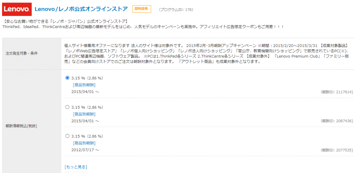Click the 報酬情報税込(税抜) row header
354x173 pixels.
[x=21, y=126]
